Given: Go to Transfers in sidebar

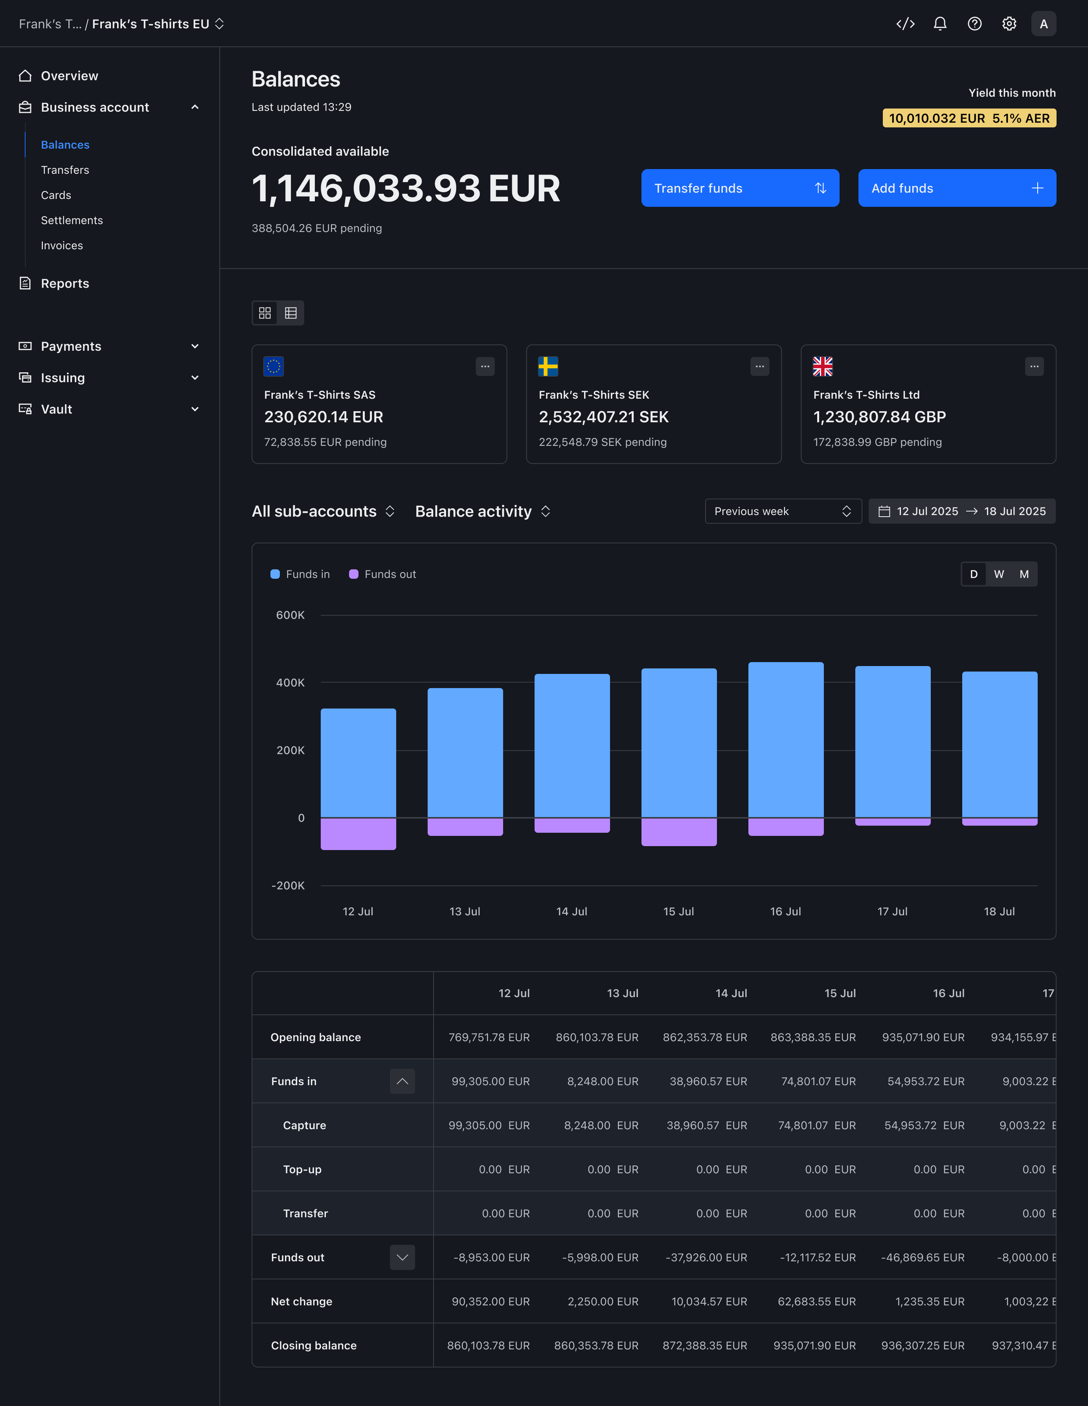Looking at the screenshot, I should [x=65, y=170].
